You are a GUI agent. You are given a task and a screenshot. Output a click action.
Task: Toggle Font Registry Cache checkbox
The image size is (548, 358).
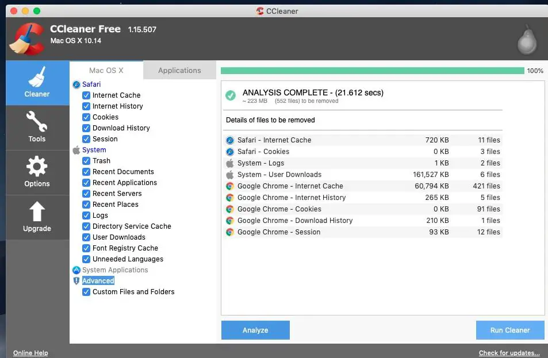(x=86, y=248)
